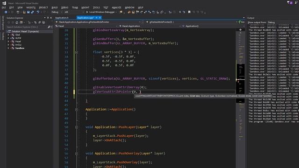Select the Solution 'Hazel' root node
Screen dimensions: 299x168
pos(25,31)
